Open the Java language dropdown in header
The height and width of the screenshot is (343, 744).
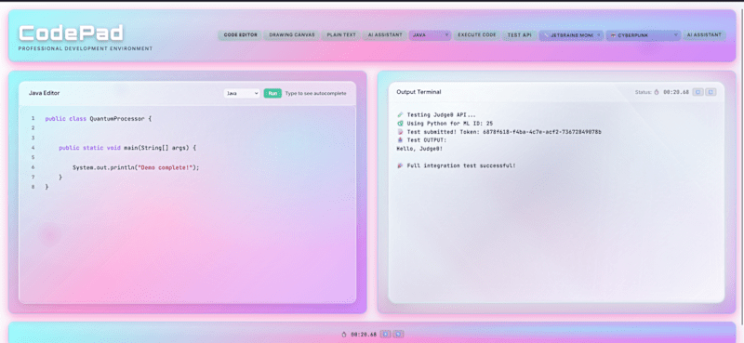430,35
